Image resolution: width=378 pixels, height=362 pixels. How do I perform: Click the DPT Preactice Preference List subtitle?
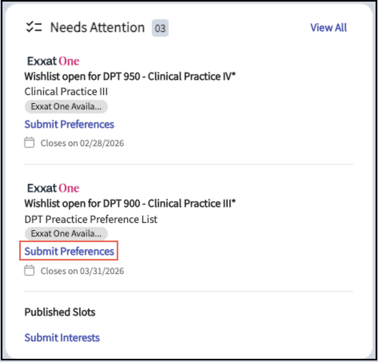coord(91,219)
